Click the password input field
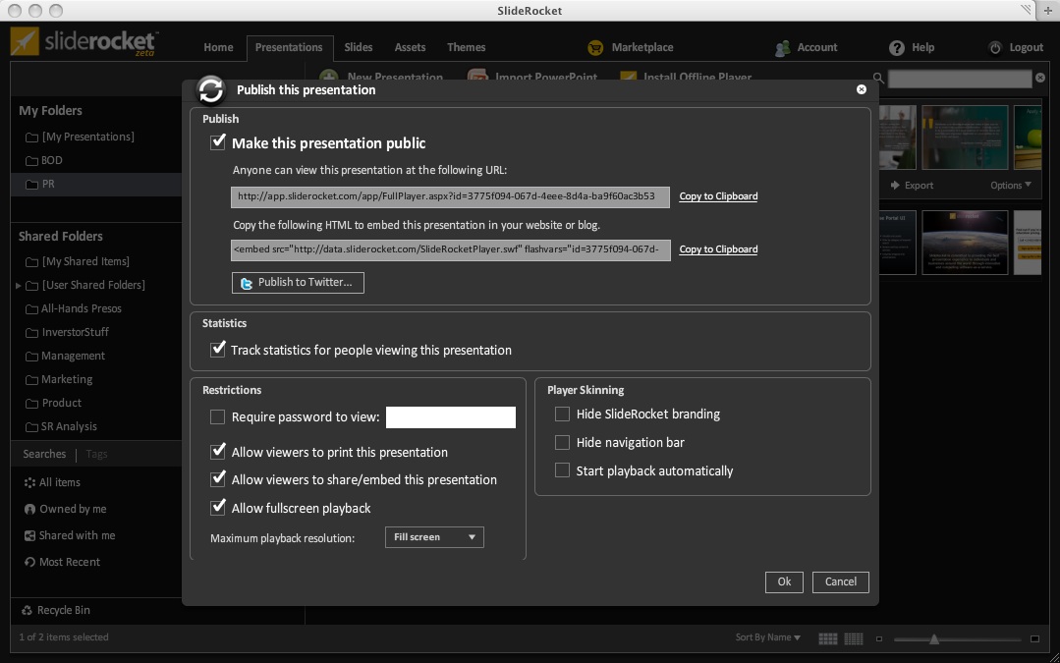1060x663 pixels. [450, 417]
